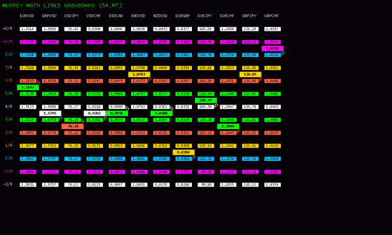Click the bold white GBPUSD price 1.5795
Image resolution: width=392 pixels, height=235 pixels.
click(x=50, y=113)
